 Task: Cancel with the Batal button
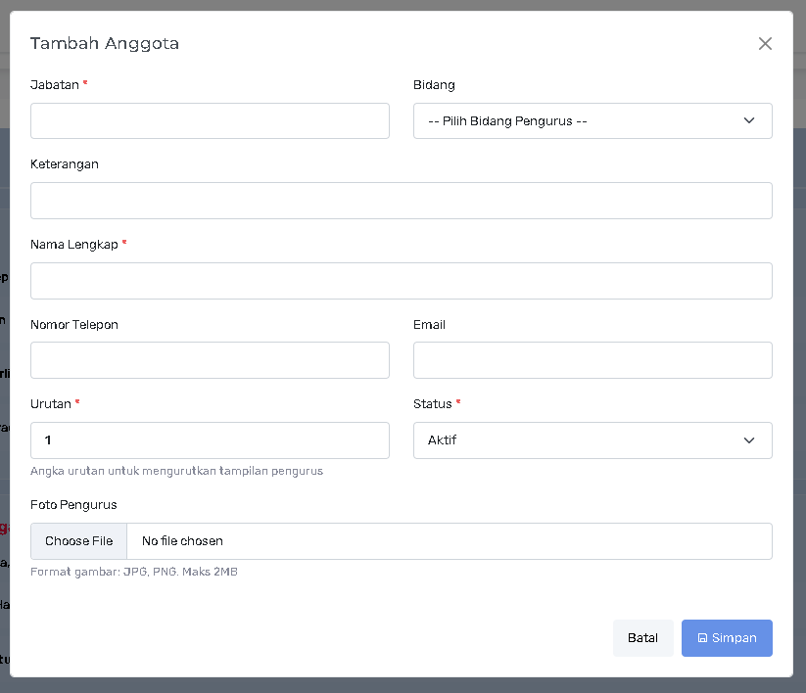(x=642, y=638)
